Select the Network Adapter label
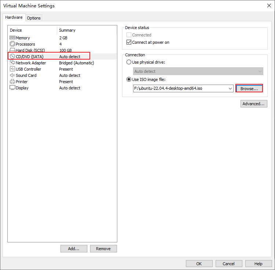This screenshot has width=275, height=270. click(x=31, y=63)
